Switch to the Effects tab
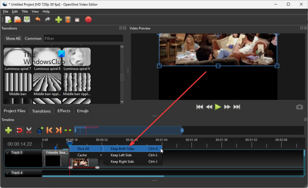Viewport: 308px width, 188px height. (x=64, y=111)
